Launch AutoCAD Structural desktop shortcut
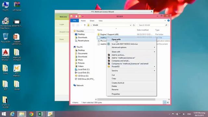Screen dimensions: 208x117 coord(6,55)
